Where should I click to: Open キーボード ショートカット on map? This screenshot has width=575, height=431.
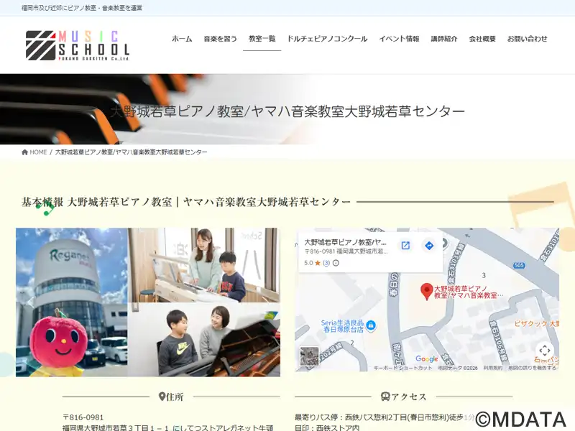402,368
